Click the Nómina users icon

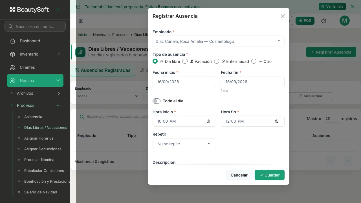tap(13, 81)
